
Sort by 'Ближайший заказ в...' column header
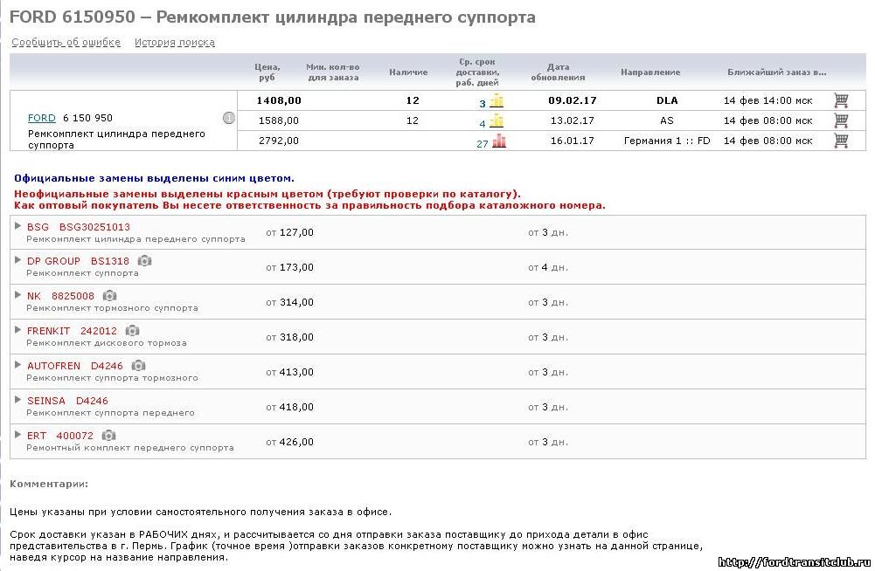coord(777,72)
